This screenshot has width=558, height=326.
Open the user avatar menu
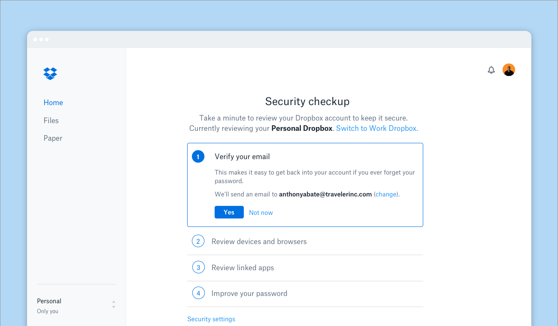[509, 70]
